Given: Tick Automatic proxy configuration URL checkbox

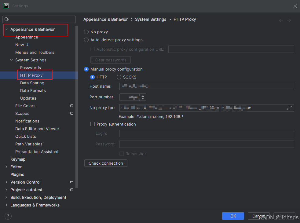Looking at the screenshot, I should tap(93, 49).
